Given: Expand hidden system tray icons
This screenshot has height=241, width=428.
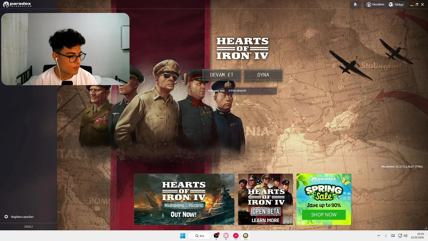Looking at the screenshot, I should 379,236.
